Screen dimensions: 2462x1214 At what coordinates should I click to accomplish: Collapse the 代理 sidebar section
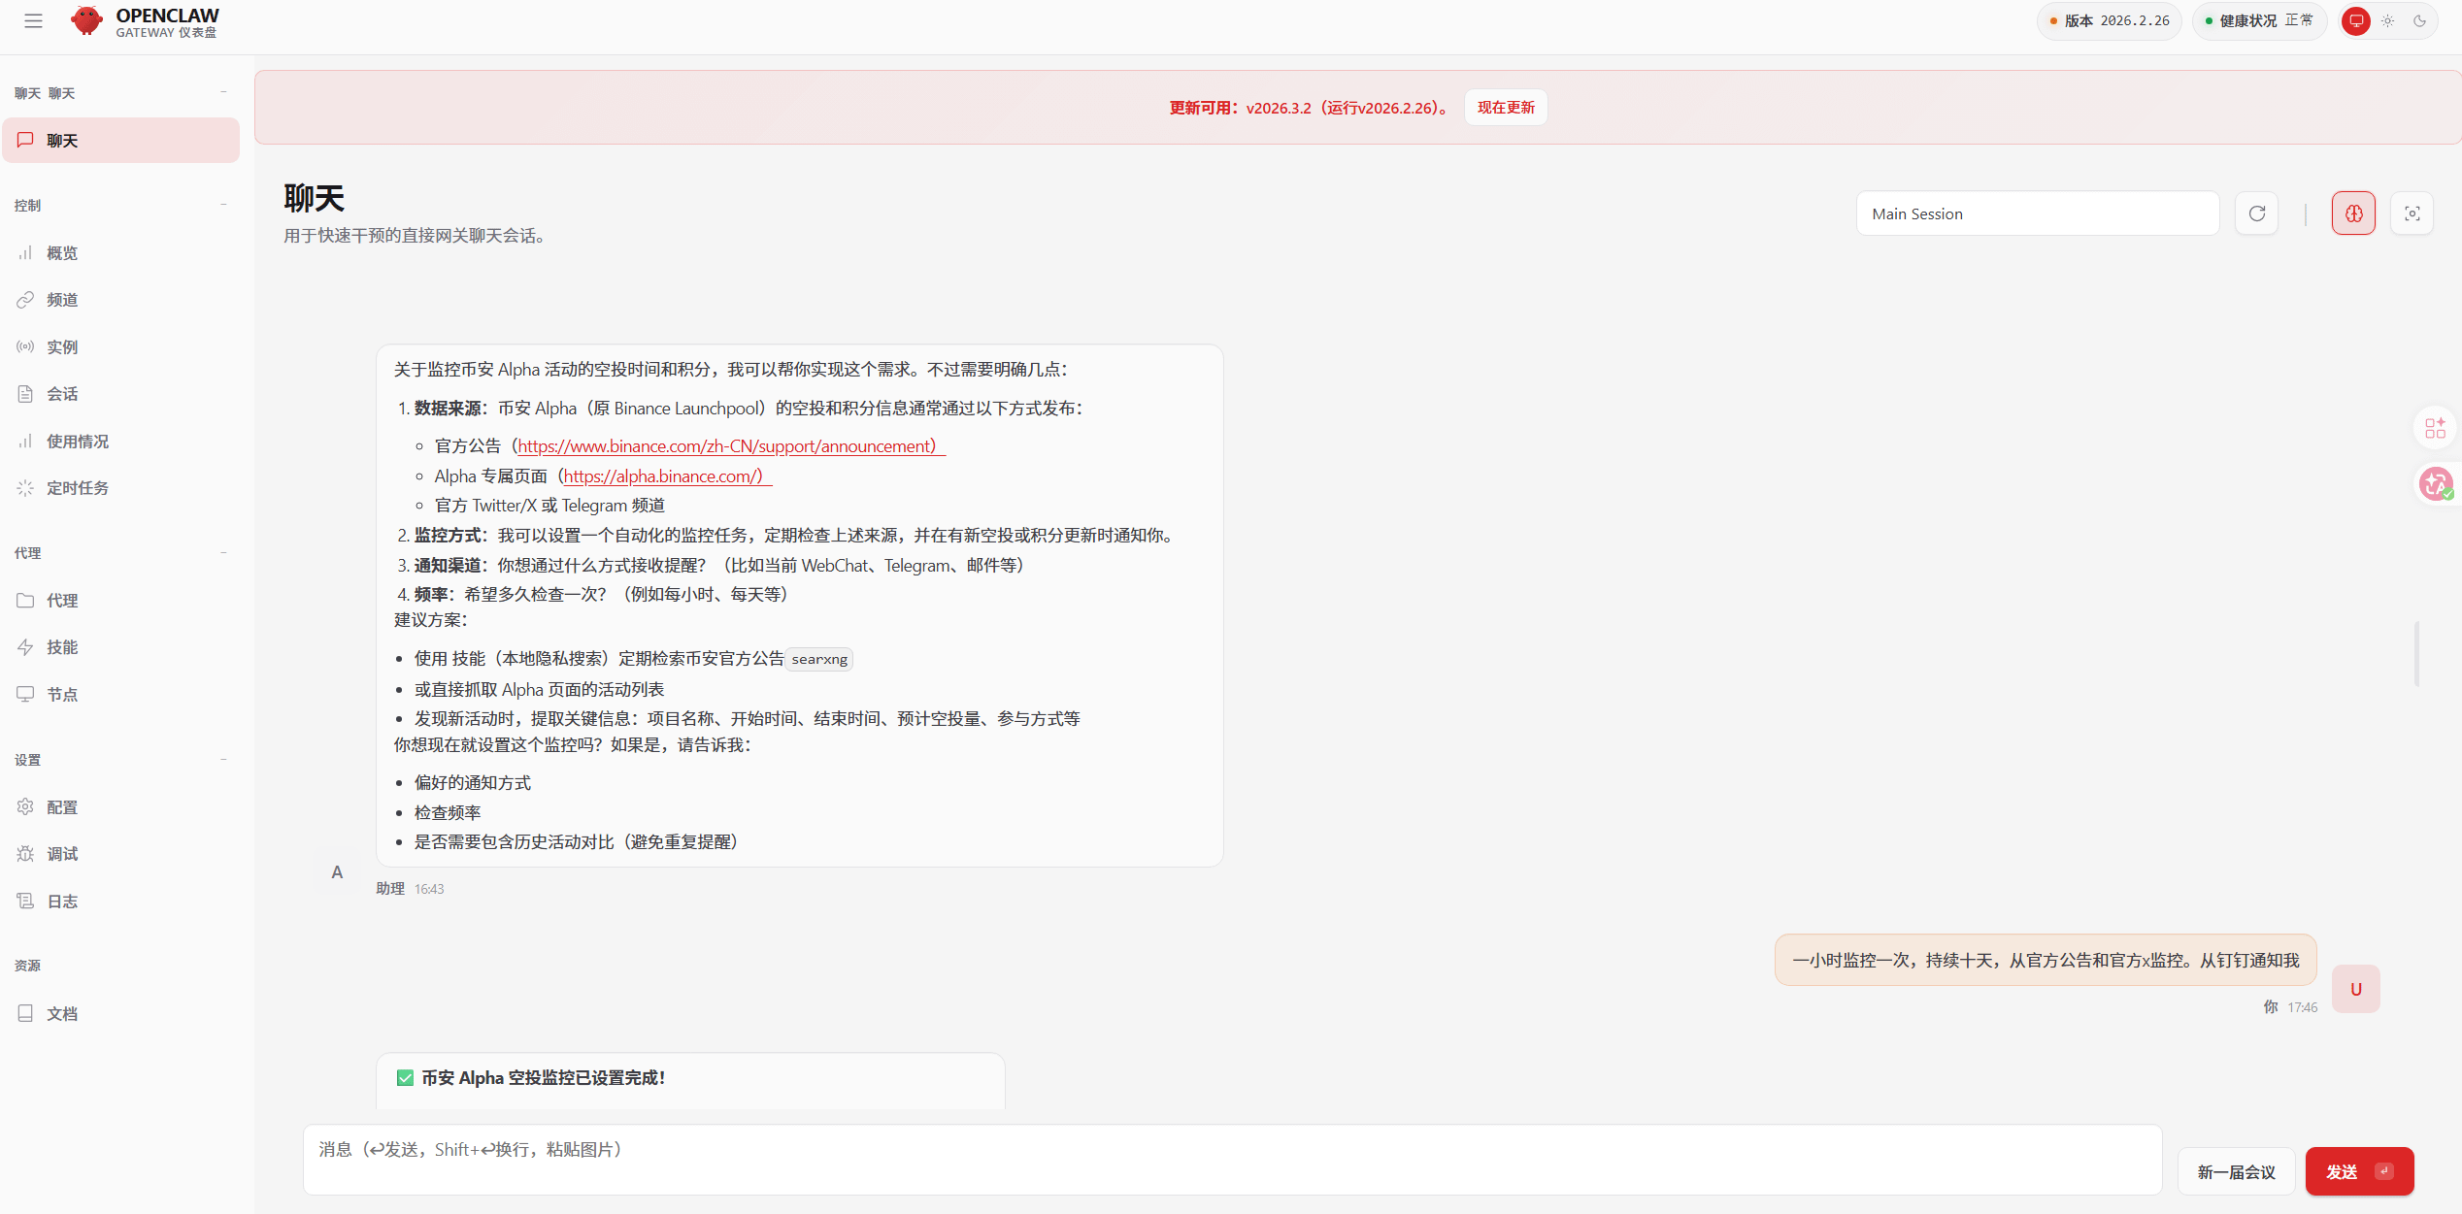(223, 552)
